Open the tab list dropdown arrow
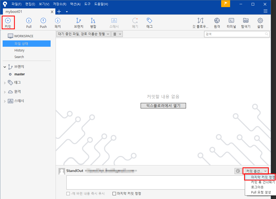This screenshot has height=199, width=276. coord(67,12)
